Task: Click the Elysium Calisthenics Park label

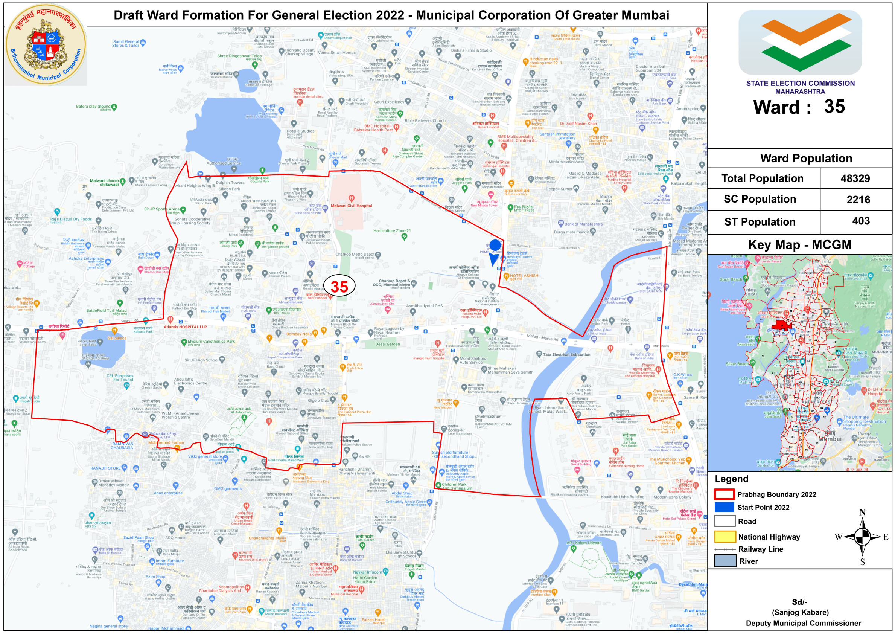Action: [211, 341]
